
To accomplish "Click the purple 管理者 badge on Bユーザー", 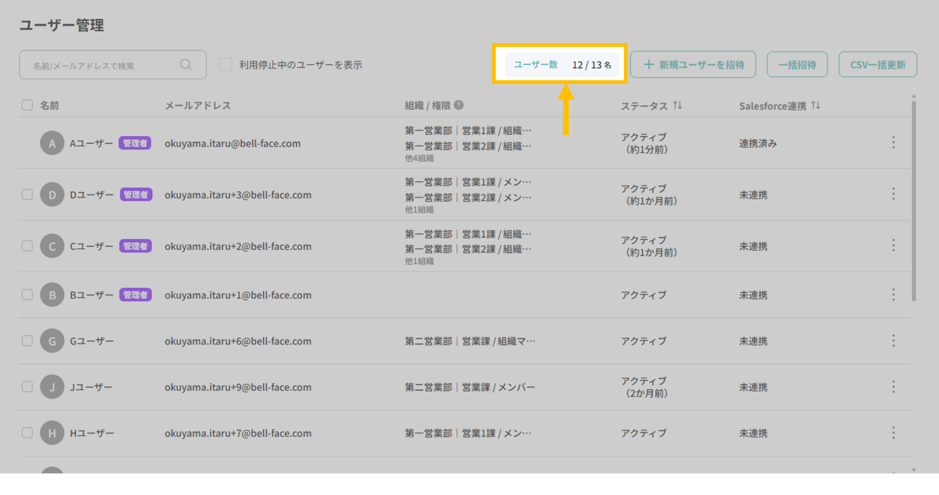I will (x=135, y=295).
